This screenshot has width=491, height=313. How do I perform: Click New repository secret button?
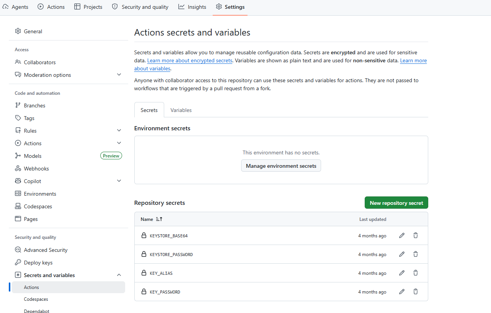pyautogui.click(x=396, y=203)
